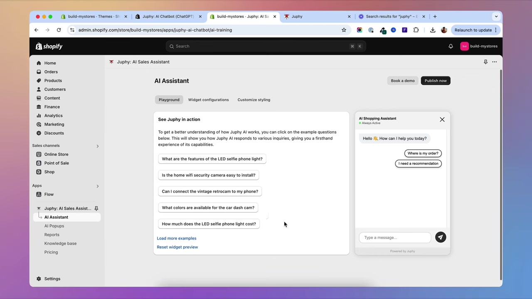Open Content section icon
This screenshot has height=299, width=532.
coord(39,98)
